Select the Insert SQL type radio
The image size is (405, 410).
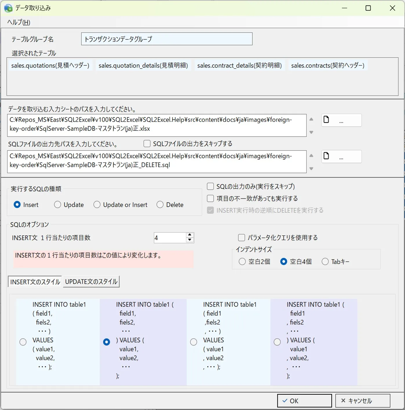pyautogui.click(x=17, y=205)
